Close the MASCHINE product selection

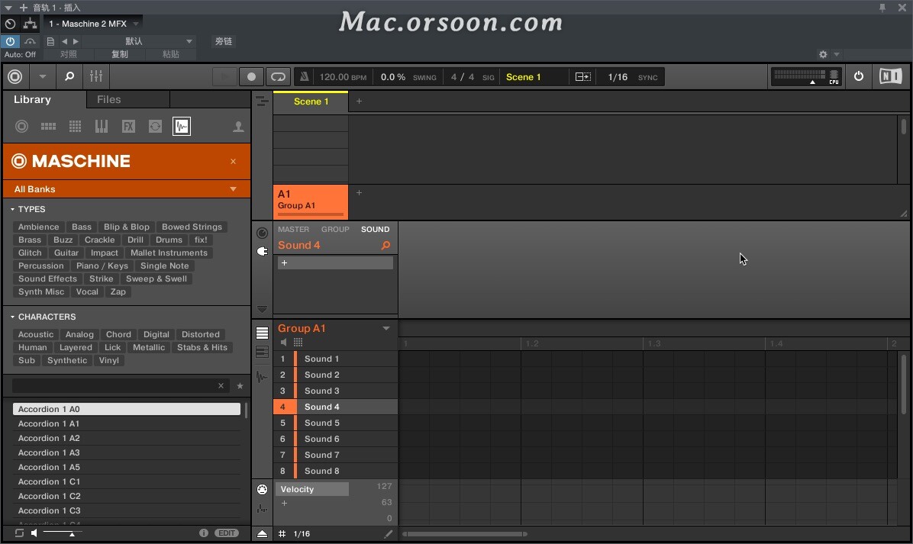pyautogui.click(x=233, y=161)
